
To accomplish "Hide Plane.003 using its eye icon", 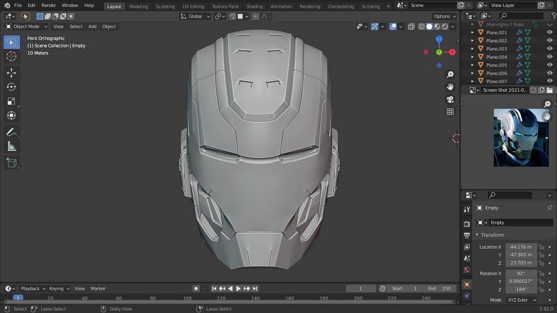I will [x=550, y=49].
